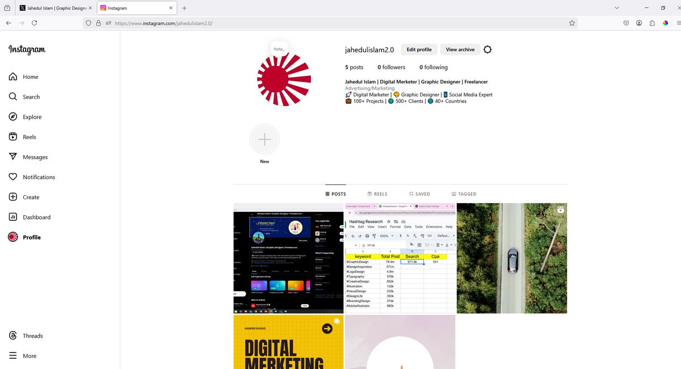
Task: Open Threads from the sidebar
Action: pyautogui.click(x=26, y=336)
